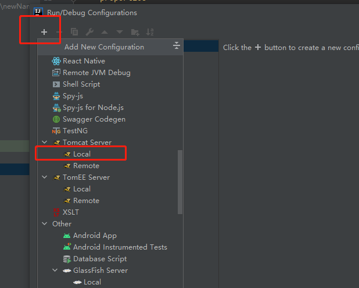Click the React Native atom icon
Viewport: 359px width, 288px height.
56,61
